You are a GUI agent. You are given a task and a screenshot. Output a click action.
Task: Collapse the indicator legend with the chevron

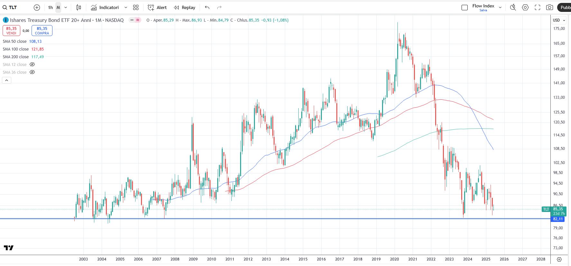6,80
